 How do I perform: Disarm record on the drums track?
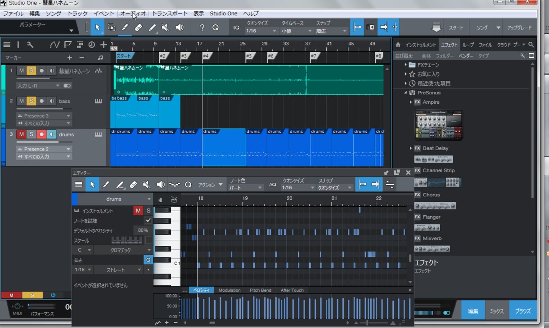tap(41, 134)
